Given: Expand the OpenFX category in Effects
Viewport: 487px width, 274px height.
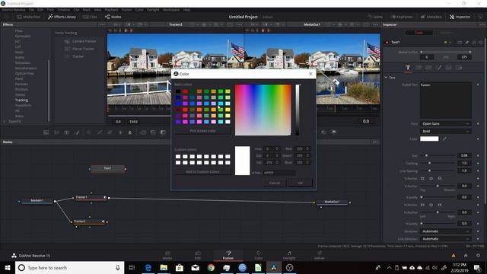Looking at the screenshot, I should coord(5,121).
